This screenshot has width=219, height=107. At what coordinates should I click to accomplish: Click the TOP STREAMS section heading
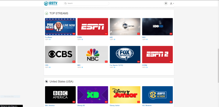point(59,13)
